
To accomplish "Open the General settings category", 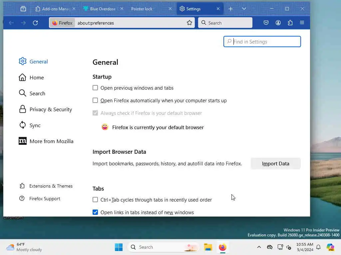I will point(33,61).
